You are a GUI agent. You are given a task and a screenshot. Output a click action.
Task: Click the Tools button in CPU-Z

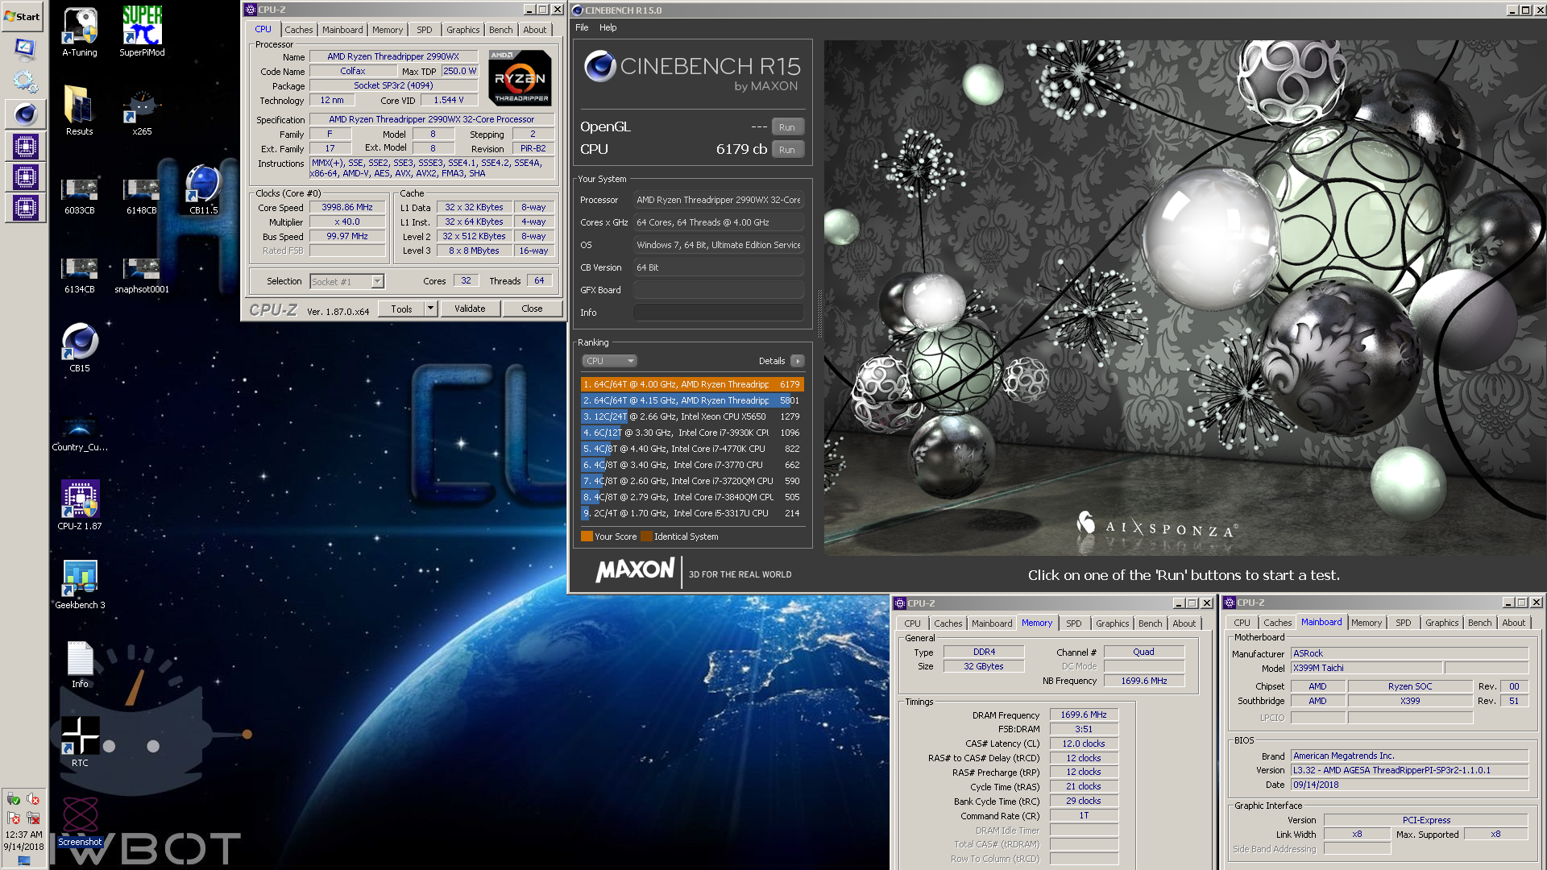pyautogui.click(x=401, y=309)
